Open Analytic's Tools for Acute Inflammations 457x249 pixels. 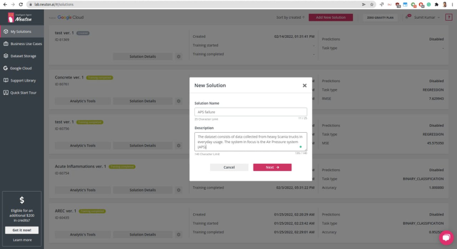click(x=82, y=190)
